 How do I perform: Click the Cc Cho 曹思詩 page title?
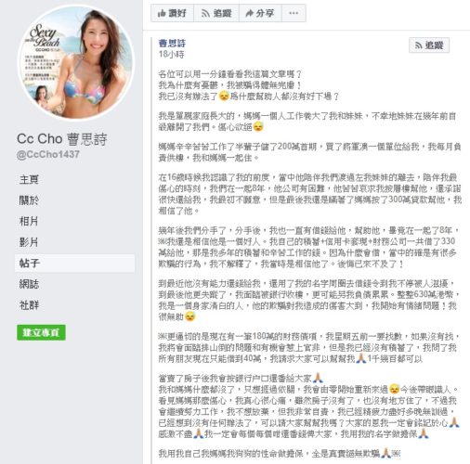(62, 139)
